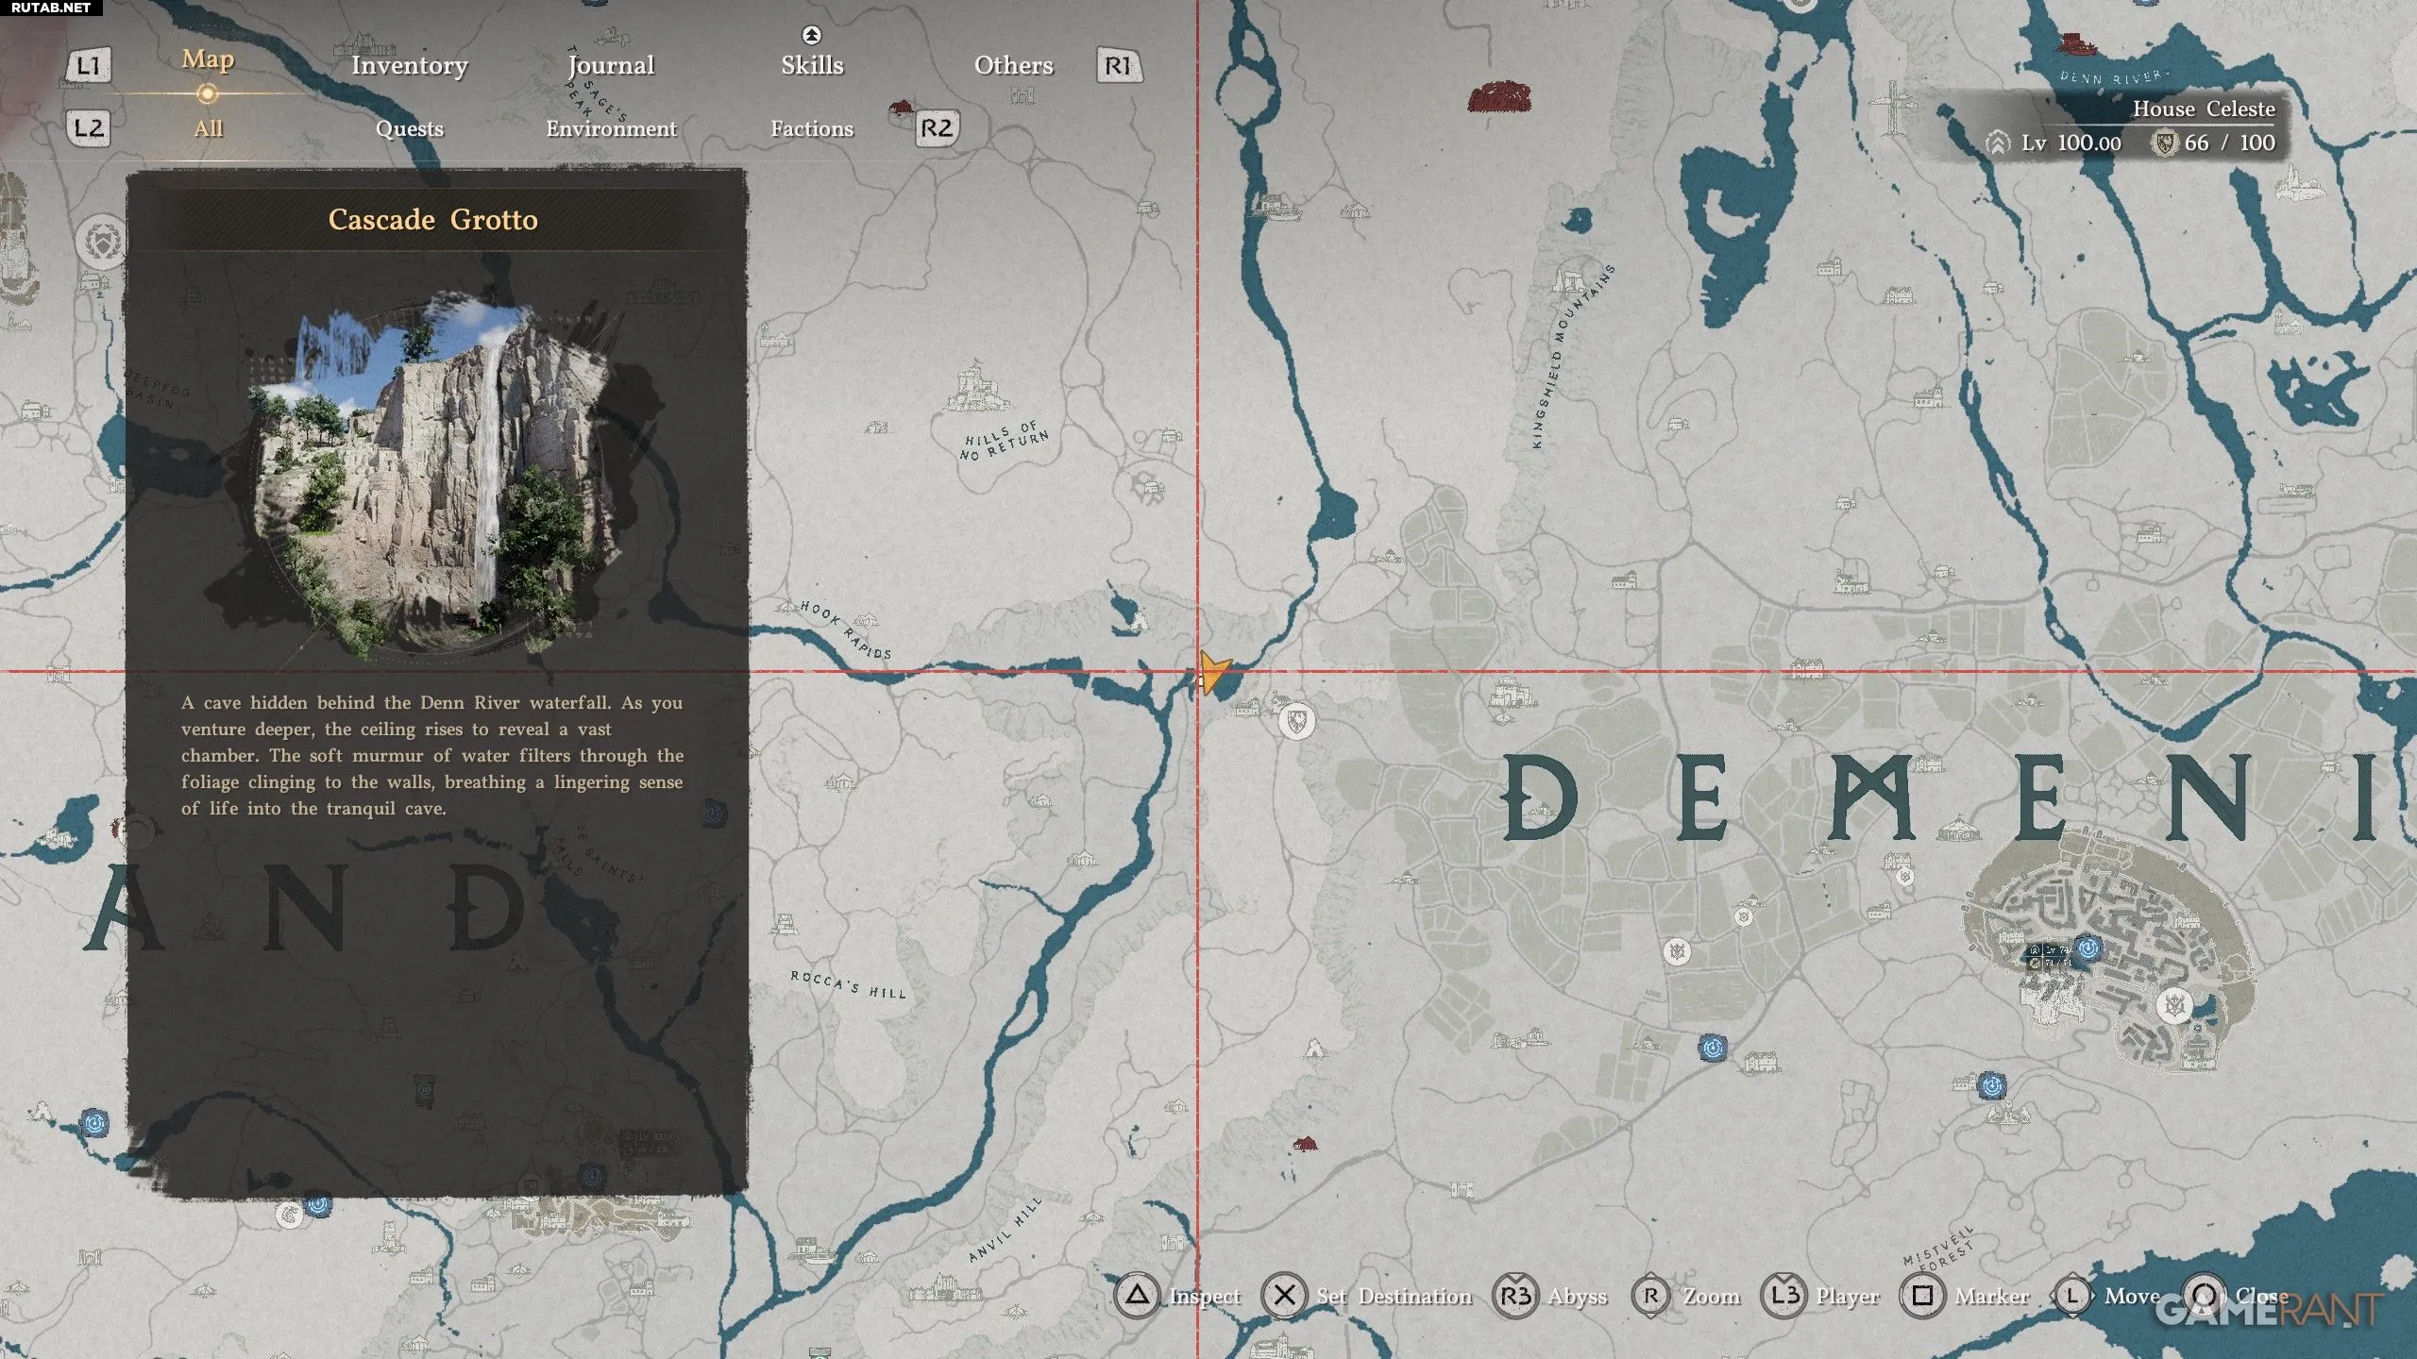
Task: Click the R3 Abyss button icon
Action: point(1515,1296)
